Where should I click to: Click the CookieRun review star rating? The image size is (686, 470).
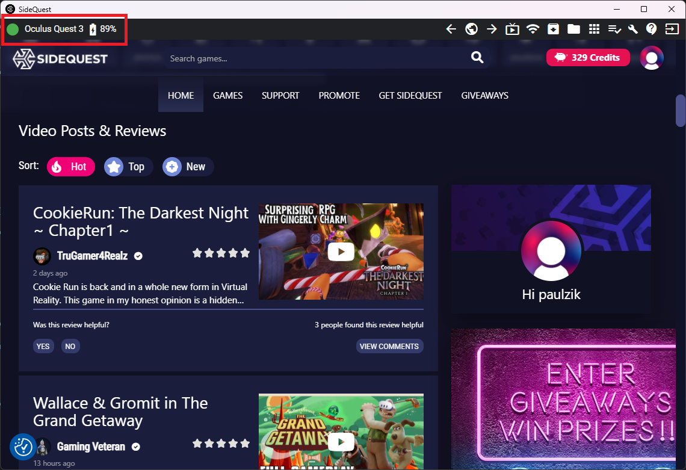pyautogui.click(x=221, y=253)
